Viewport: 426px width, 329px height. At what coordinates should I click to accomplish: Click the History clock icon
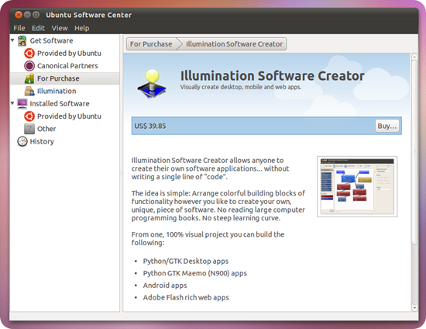pos(22,141)
